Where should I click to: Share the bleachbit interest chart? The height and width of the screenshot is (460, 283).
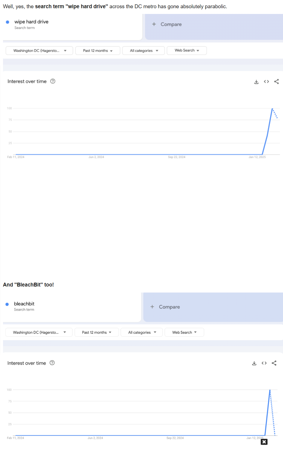274,363
